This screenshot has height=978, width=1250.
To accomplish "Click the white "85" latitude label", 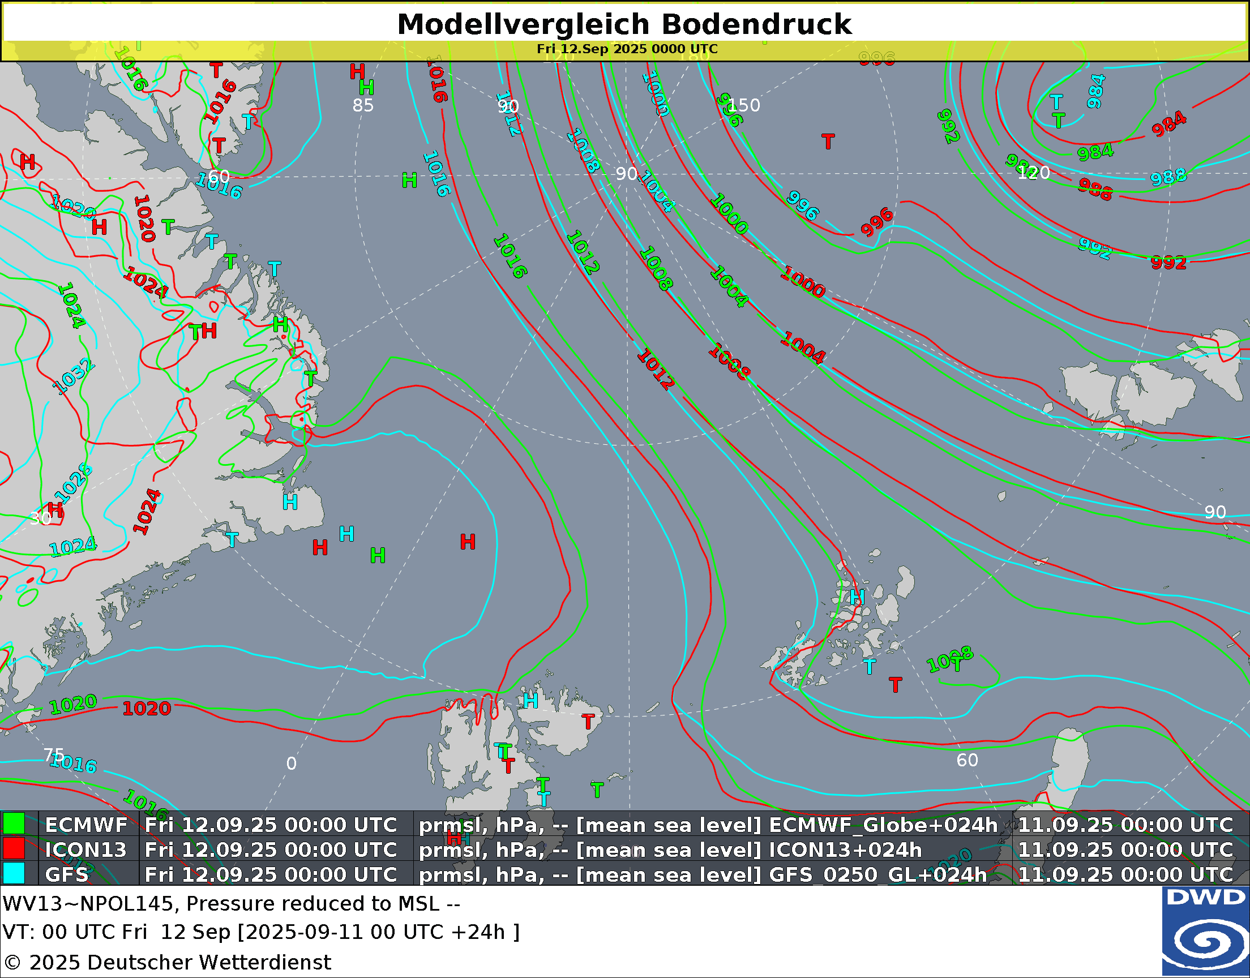I will pos(363,105).
